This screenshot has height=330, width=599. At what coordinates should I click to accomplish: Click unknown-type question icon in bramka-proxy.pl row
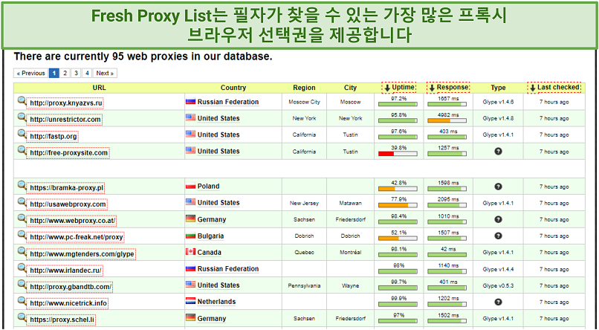click(498, 187)
